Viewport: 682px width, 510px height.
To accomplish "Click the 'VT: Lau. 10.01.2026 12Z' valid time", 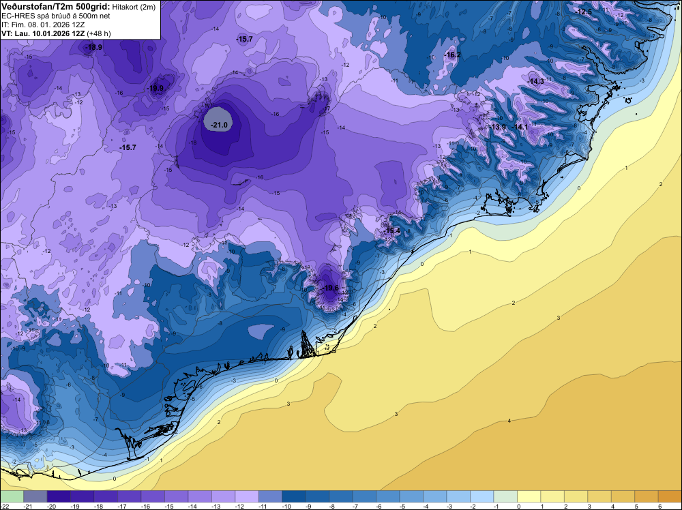I will click(43, 33).
